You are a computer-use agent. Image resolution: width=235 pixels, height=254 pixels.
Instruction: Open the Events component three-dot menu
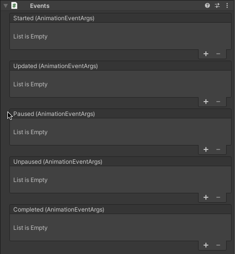(x=227, y=5)
